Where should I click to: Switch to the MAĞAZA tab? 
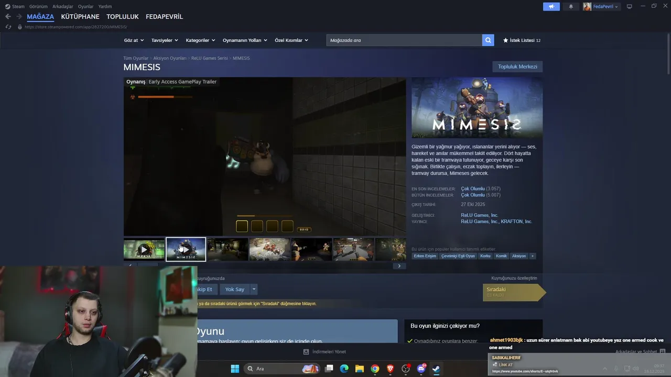(40, 17)
